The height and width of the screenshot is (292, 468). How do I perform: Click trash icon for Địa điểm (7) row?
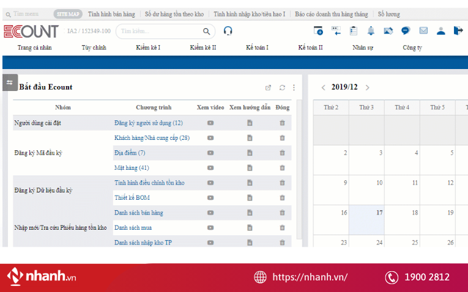coord(282,153)
